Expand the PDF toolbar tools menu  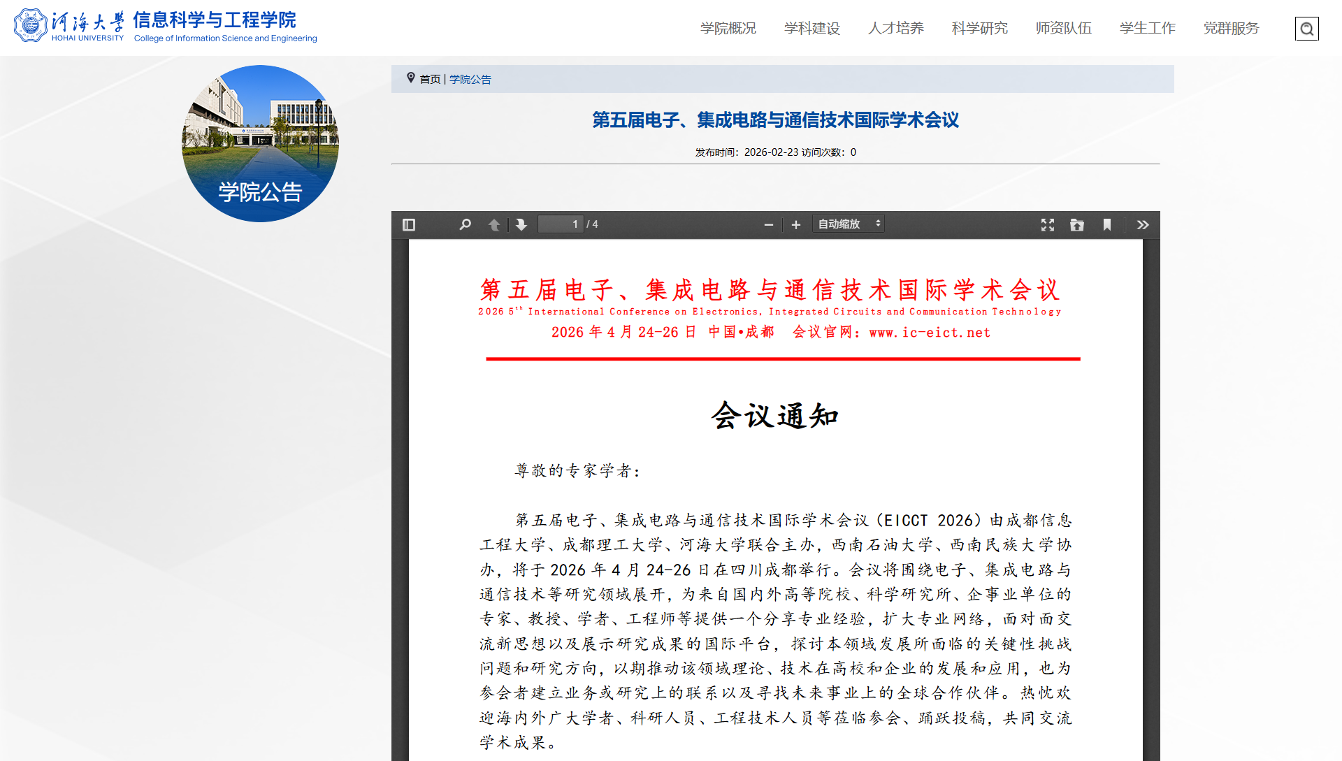coord(1143,224)
